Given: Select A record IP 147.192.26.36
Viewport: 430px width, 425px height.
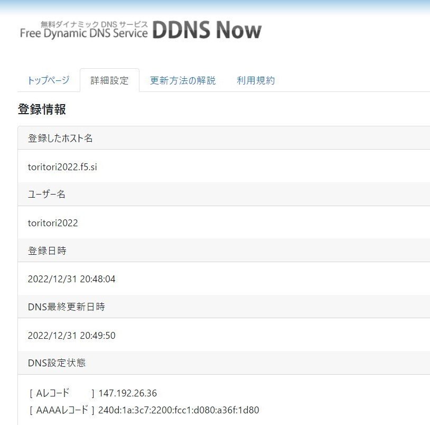Looking at the screenshot, I should point(128,393).
